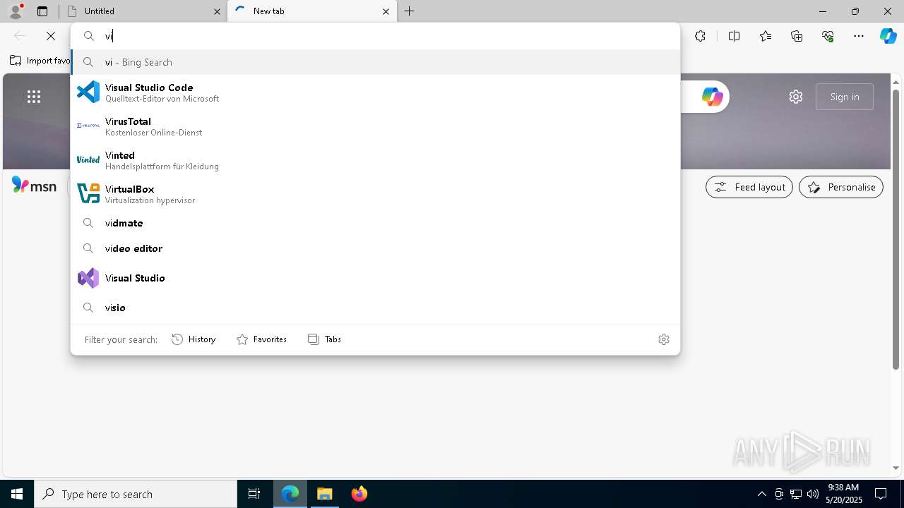Show hidden system tray icons

[x=761, y=494]
